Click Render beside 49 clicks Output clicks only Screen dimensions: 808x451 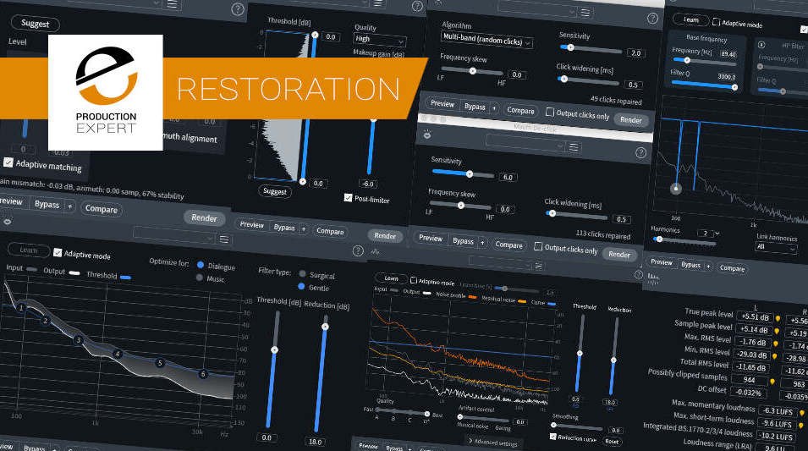pyautogui.click(x=630, y=119)
